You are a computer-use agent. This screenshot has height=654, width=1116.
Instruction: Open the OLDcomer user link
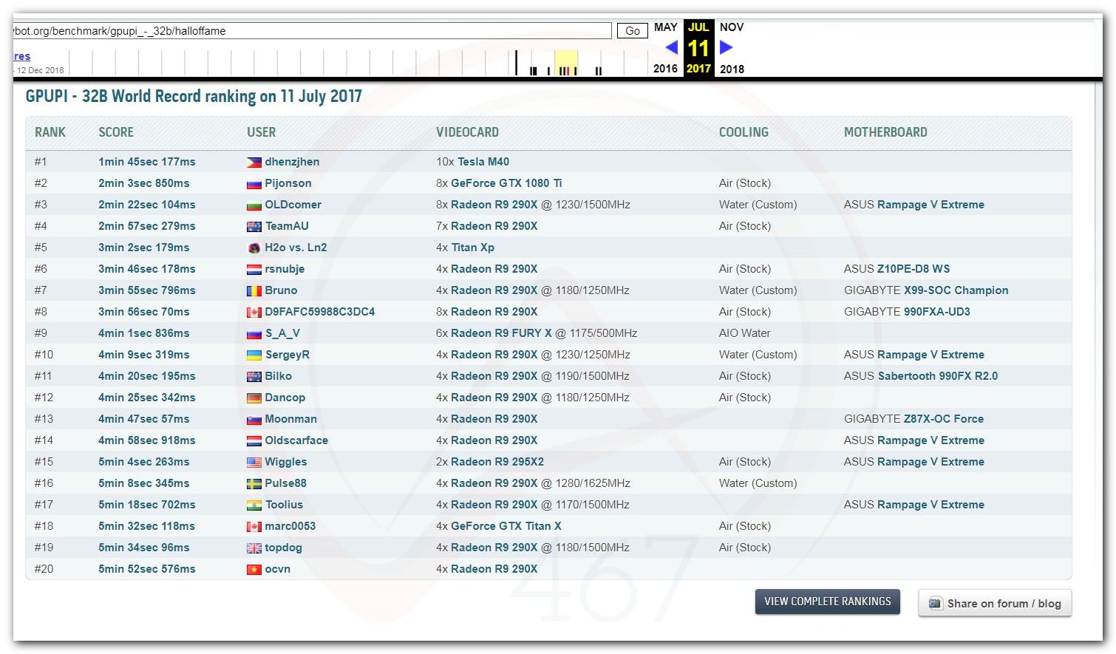(293, 205)
